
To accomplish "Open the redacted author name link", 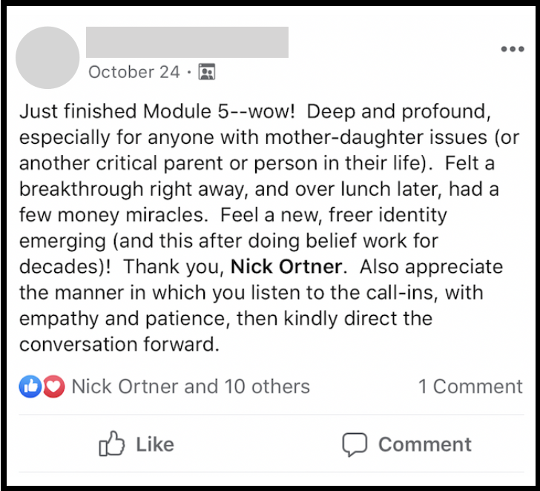I will [187, 42].
